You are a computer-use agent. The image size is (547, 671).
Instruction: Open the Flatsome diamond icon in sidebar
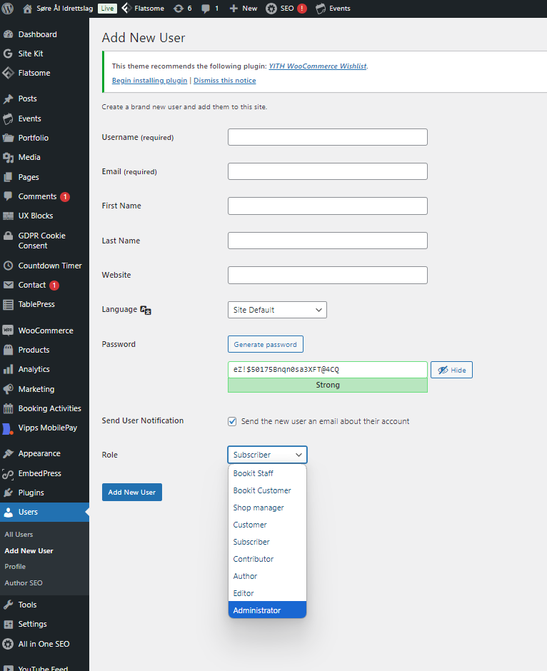pyautogui.click(x=8, y=74)
